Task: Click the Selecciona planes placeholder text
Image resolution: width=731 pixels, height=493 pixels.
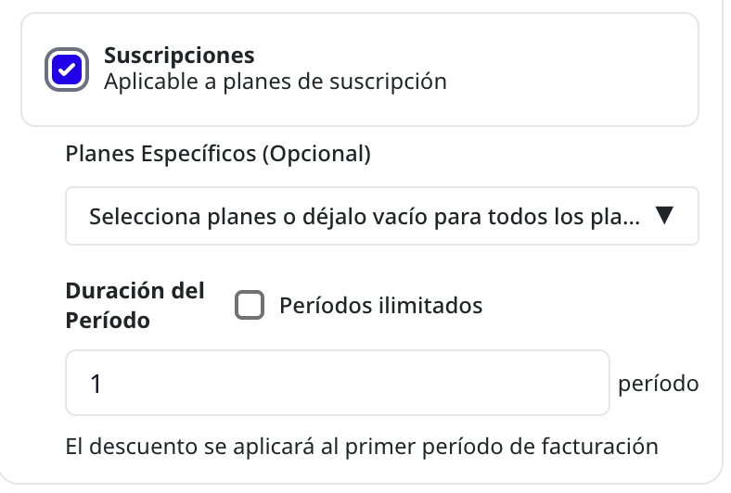Action: coord(365,217)
